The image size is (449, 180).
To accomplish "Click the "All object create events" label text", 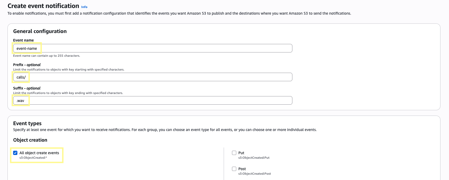I will 39,153.
